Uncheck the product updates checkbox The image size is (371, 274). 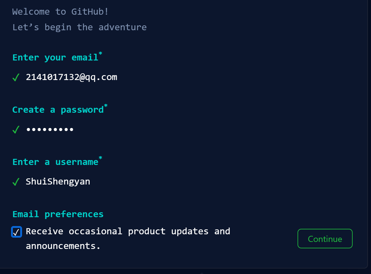(x=16, y=232)
